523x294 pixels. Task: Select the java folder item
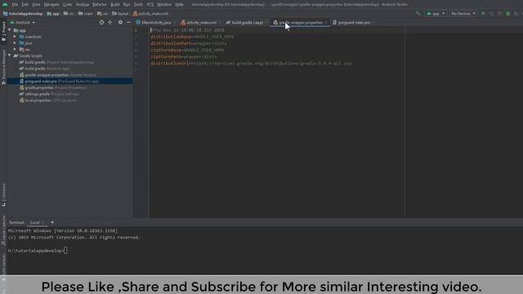tap(25, 43)
